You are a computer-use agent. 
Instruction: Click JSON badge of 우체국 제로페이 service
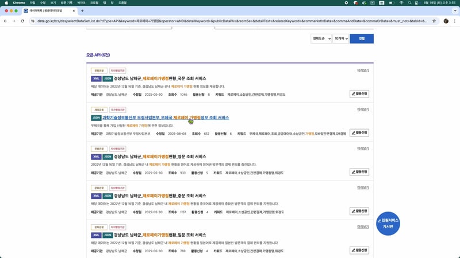tap(96, 118)
